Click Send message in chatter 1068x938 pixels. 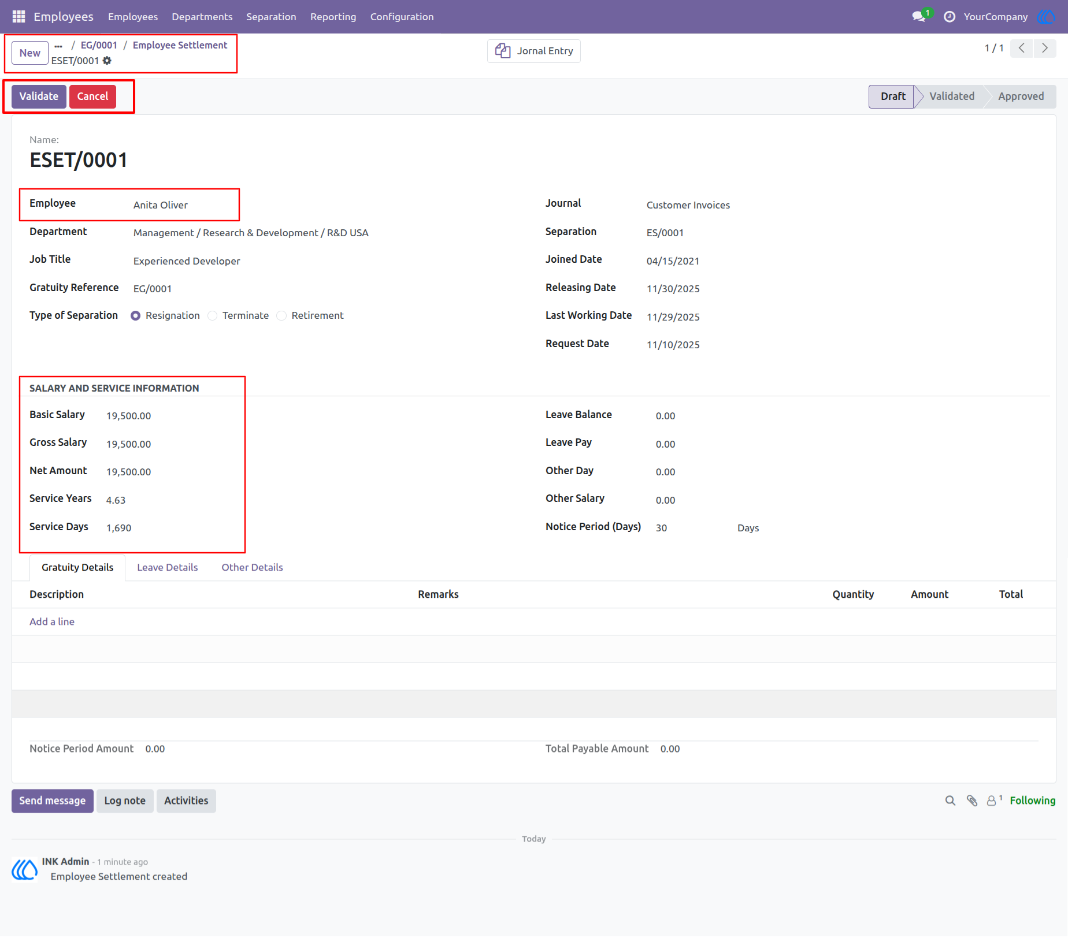coord(52,801)
